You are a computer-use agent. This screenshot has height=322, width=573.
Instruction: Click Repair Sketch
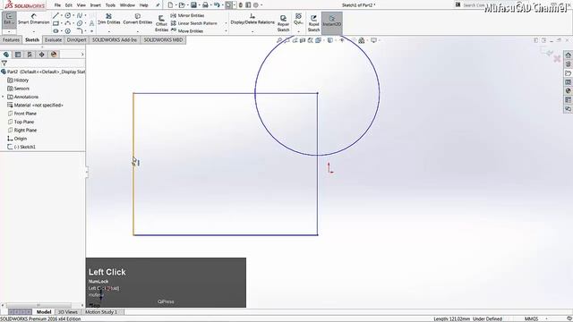click(x=283, y=23)
